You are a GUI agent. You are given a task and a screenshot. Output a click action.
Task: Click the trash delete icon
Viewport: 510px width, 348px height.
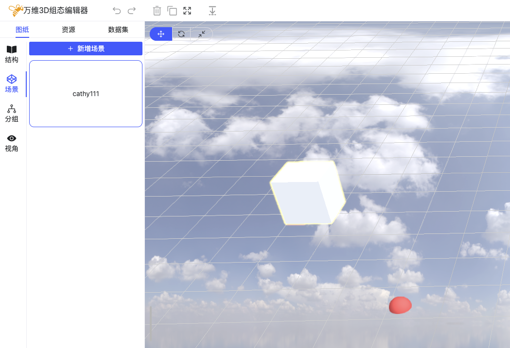157,11
